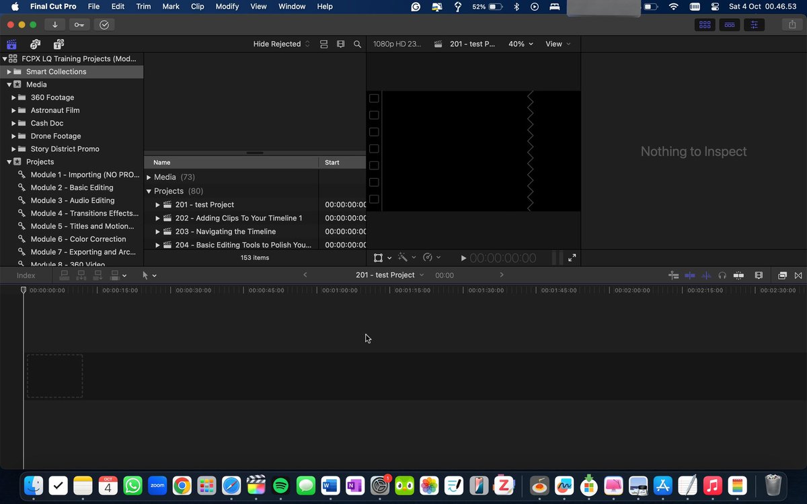Click the append clip edit button
The image size is (807, 504).
(x=98, y=275)
